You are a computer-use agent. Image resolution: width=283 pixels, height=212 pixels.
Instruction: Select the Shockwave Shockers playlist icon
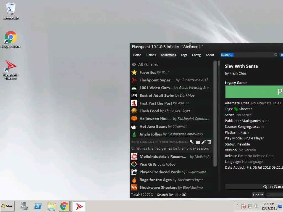click(134, 187)
